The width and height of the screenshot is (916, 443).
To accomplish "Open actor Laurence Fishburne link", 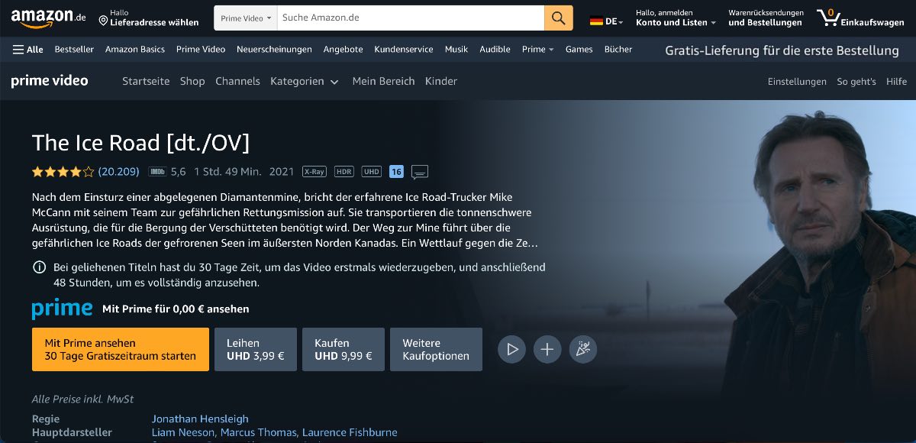I will pyautogui.click(x=350, y=432).
